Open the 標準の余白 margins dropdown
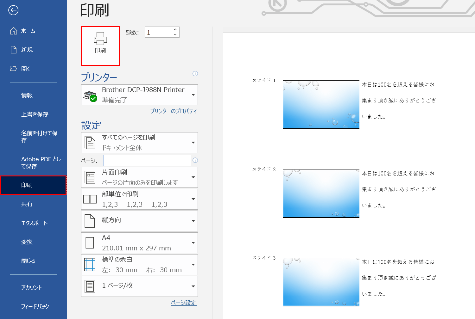 click(x=140, y=265)
